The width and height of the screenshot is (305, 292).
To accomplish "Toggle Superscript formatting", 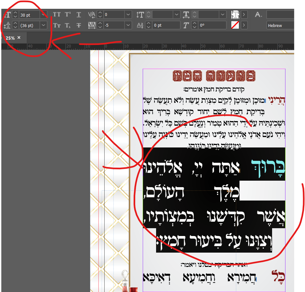I will pyautogui.click(x=68, y=15).
